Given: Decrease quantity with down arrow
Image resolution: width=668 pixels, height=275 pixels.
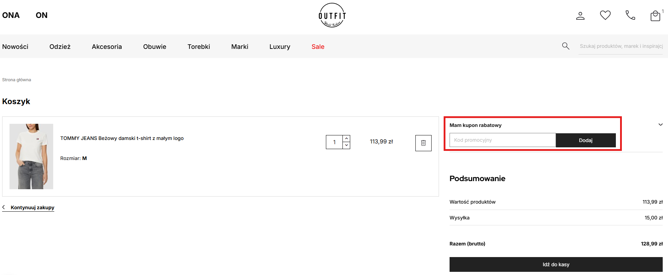Looking at the screenshot, I should click(x=346, y=145).
